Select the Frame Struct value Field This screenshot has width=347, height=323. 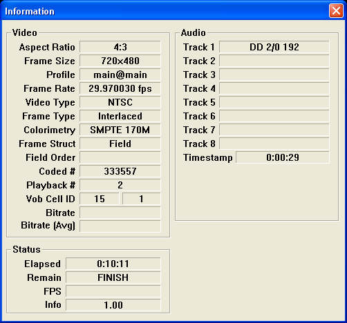coord(120,144)
